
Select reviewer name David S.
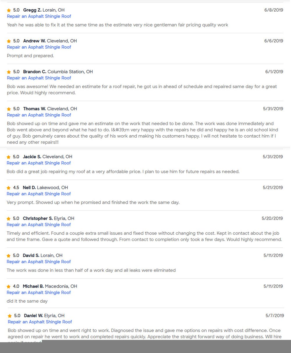pyautogui.click(x=31, y=256)
